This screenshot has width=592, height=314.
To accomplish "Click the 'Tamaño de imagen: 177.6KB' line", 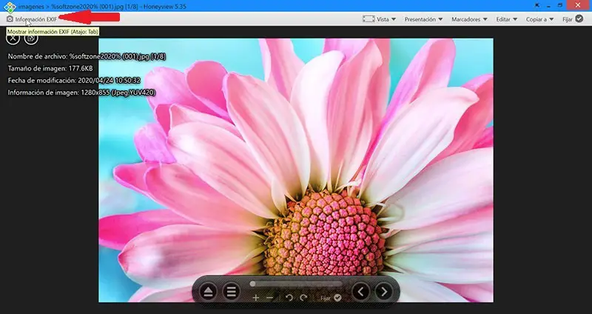I will click(50, 68).
